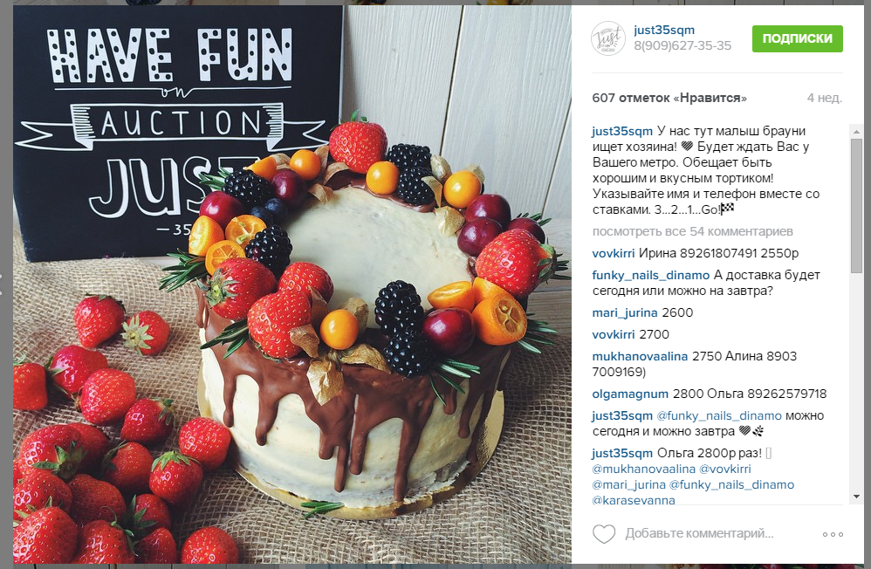Open the three-dots more options menu
The image size is (871, 569).
(x=833, y=535)
